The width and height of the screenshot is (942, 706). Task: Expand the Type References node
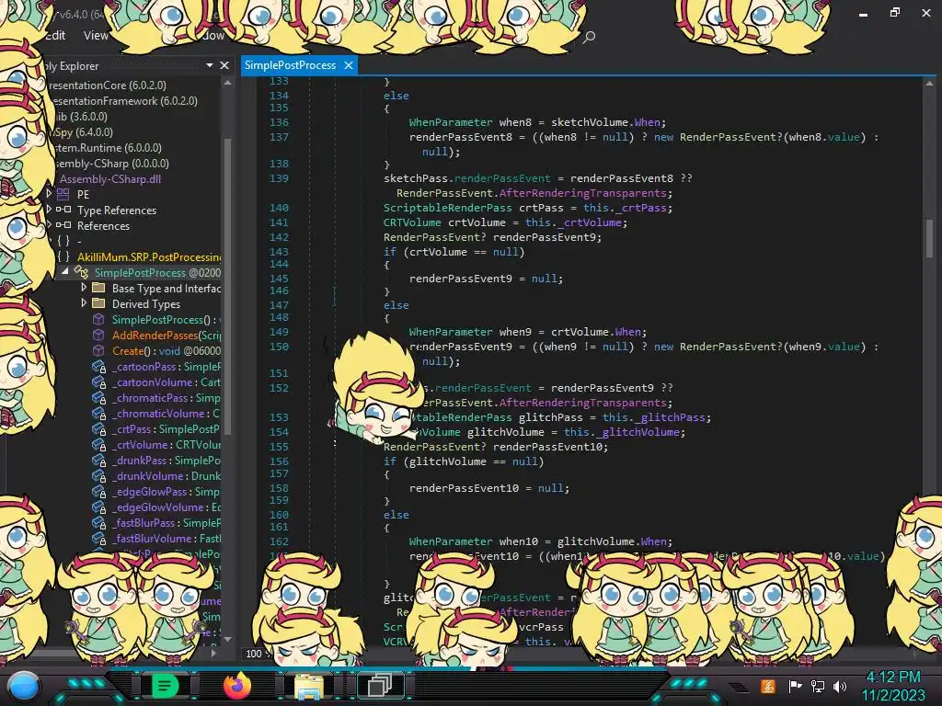[x=50, y=210]
